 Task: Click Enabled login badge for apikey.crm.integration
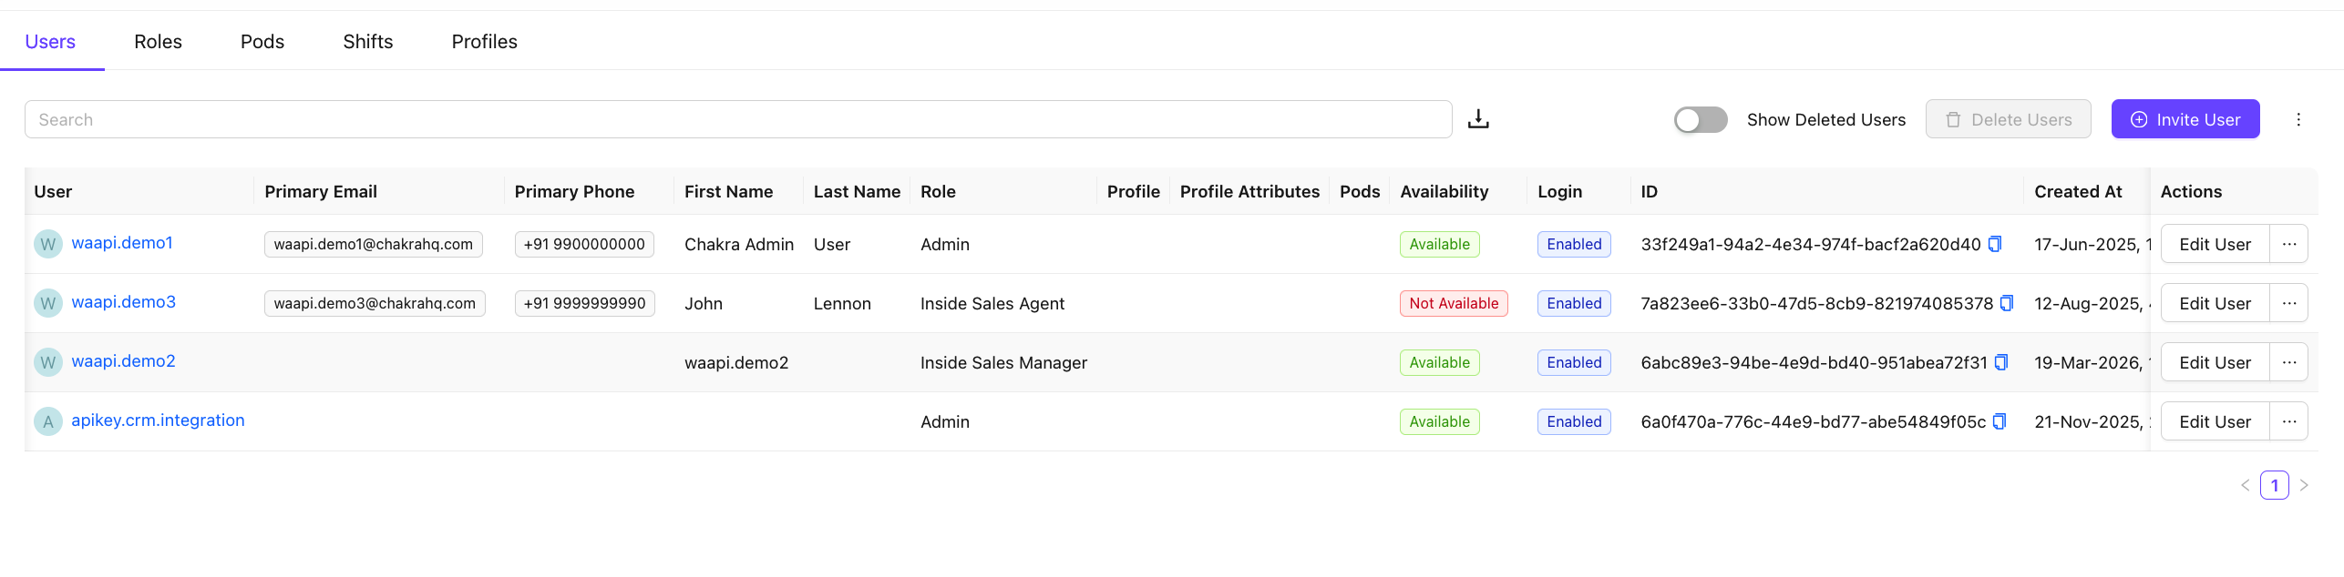pyautogui.click(x=1574, y=421)
